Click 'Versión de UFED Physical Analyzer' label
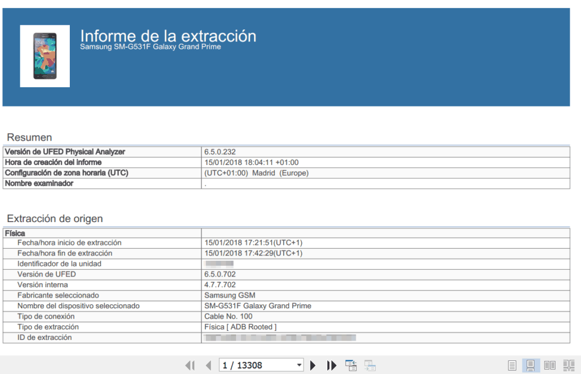The height and width of the screenshot is (374, 581). [65, 152]
